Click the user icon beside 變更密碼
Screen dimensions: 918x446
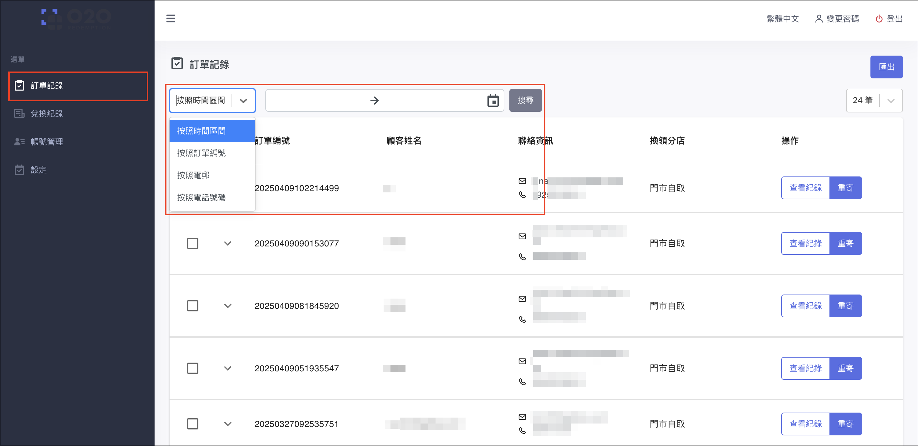[819, 18]
